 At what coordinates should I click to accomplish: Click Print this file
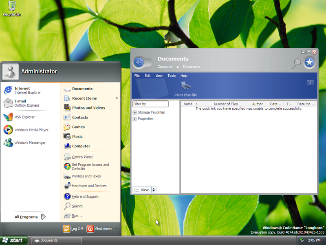pyautogui.click(x=186, y=89)
